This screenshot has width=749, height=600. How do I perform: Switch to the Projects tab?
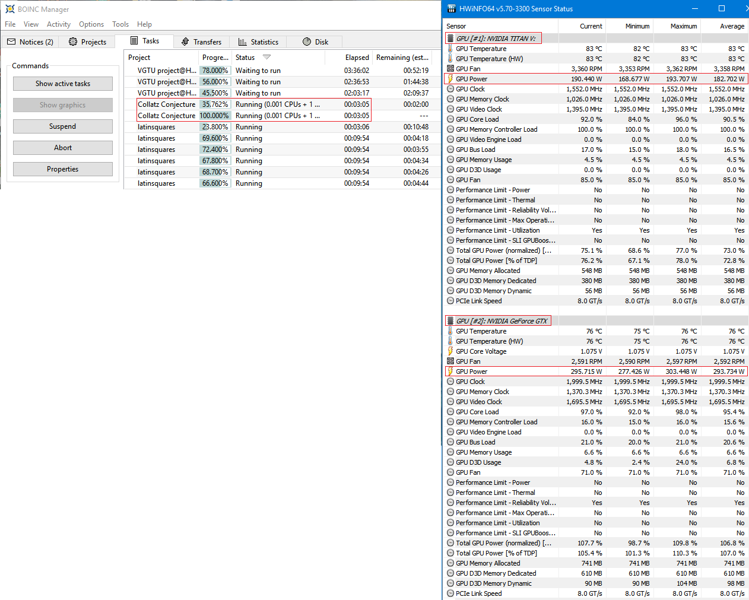(x=87, y=42)
